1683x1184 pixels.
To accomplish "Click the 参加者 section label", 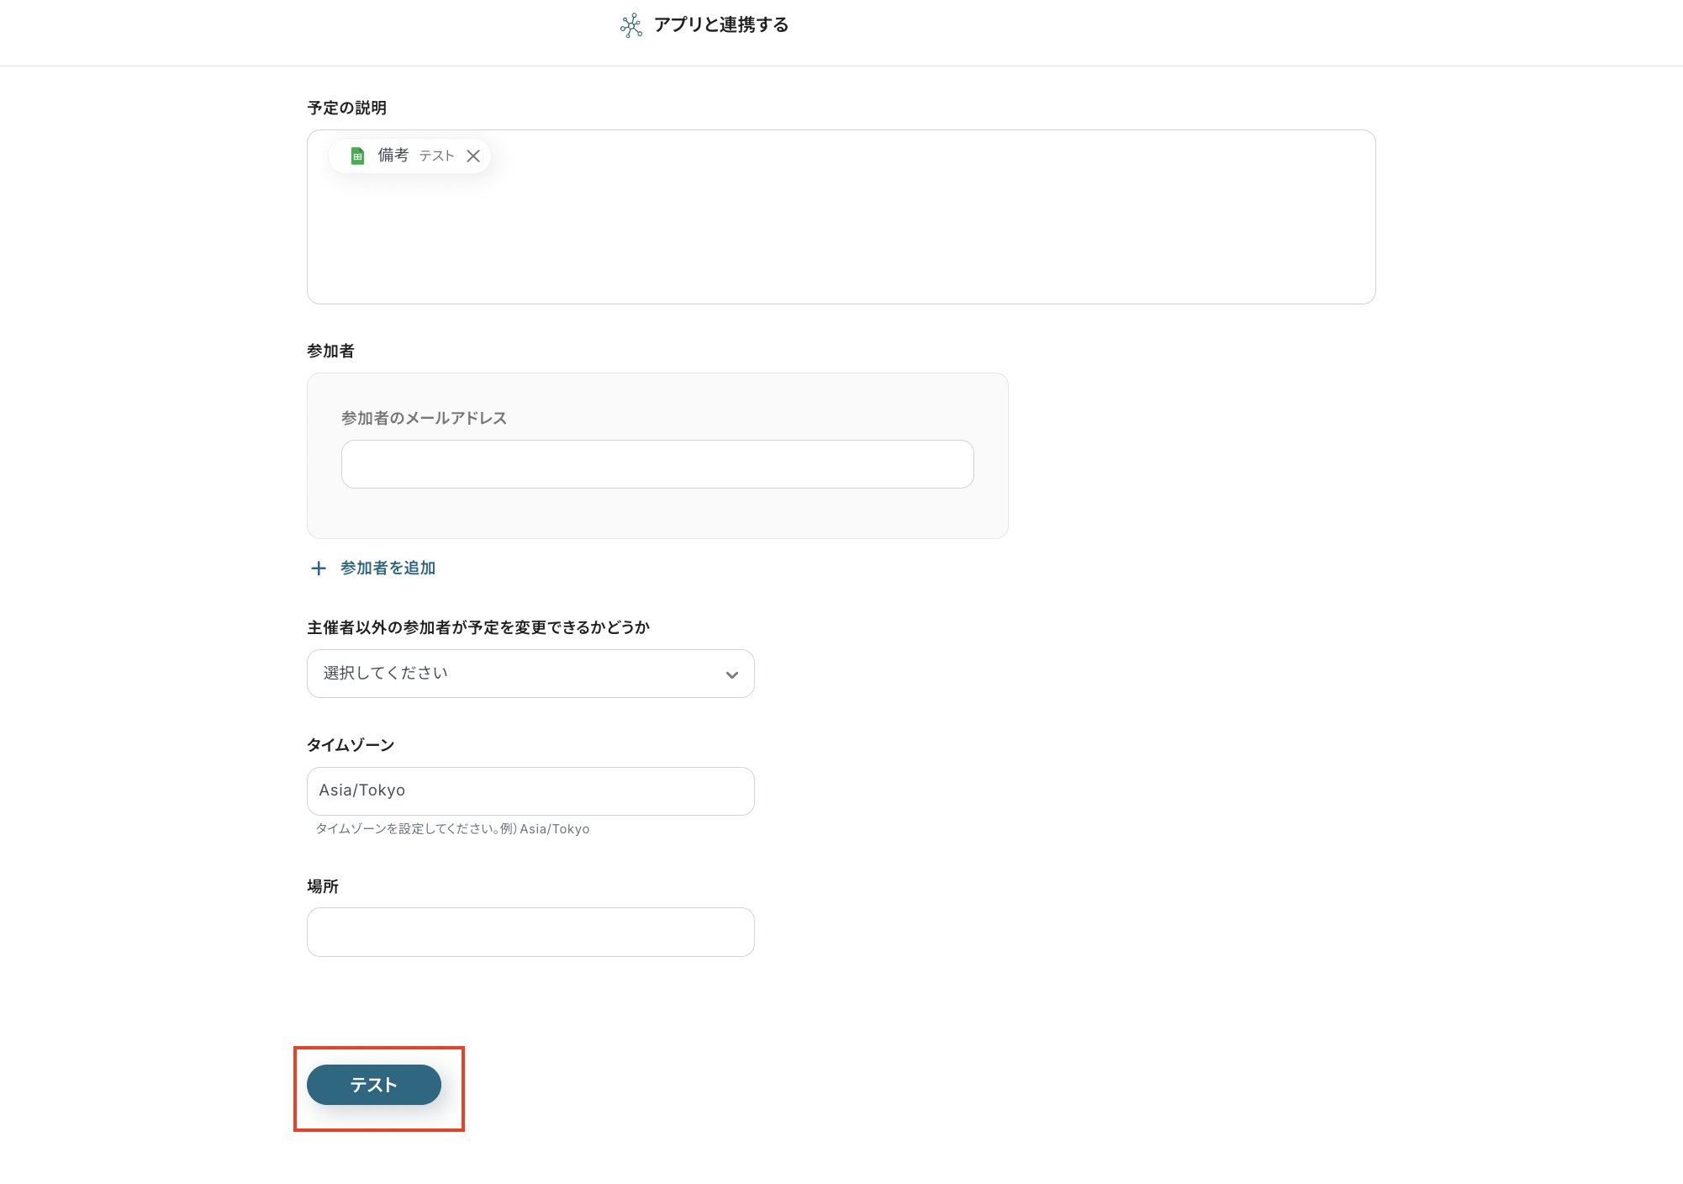I will [x=330, y=351].
